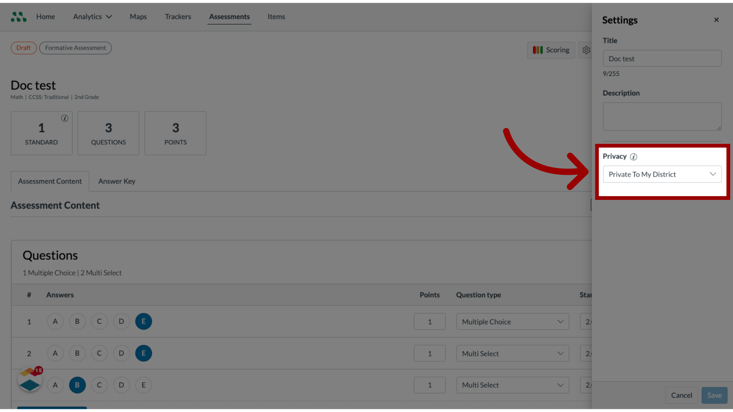Toggle answer C for question 2
This screenshot has height=412, width=733.
pos(99,353)
